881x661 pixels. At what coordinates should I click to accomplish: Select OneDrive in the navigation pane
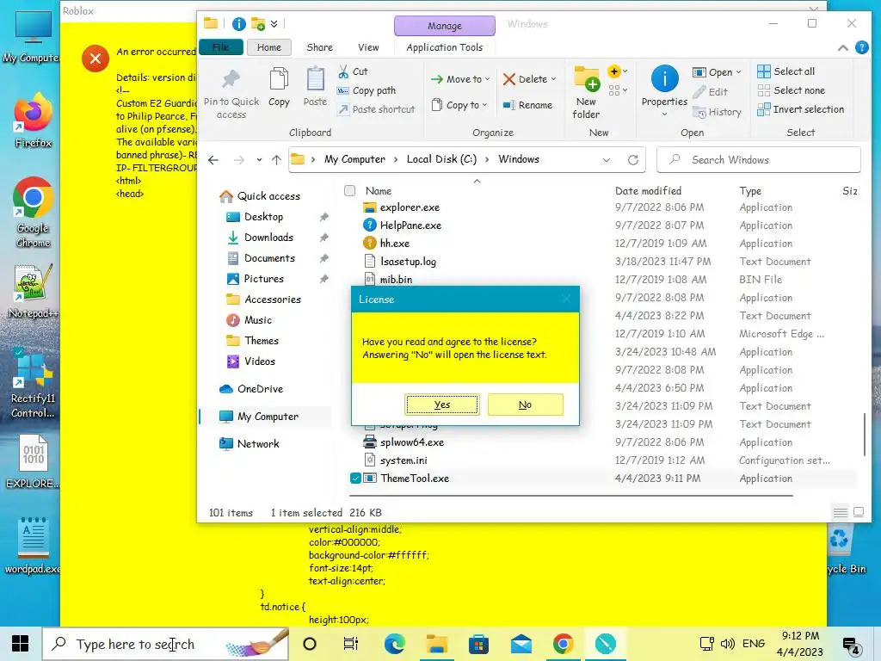(260, 388)
